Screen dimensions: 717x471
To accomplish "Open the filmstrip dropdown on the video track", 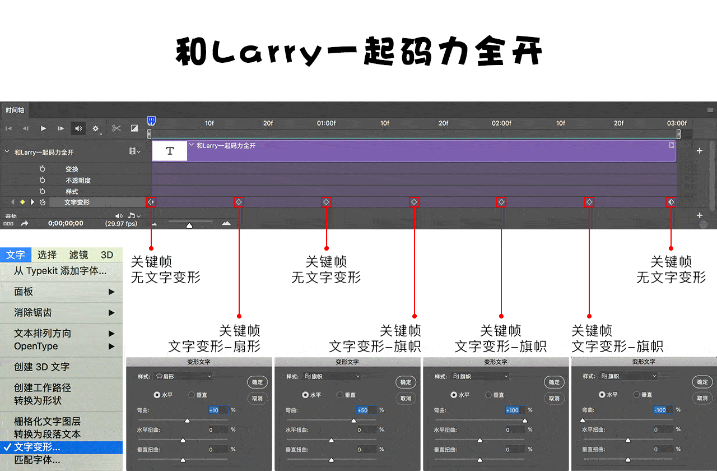I will tap(134, 151).
